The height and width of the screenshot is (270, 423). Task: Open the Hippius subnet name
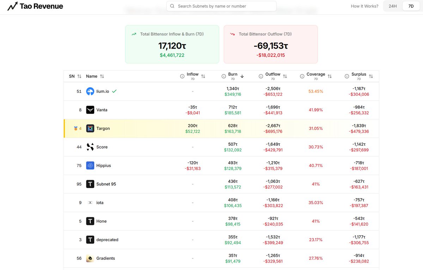click(x=104, y=165)
